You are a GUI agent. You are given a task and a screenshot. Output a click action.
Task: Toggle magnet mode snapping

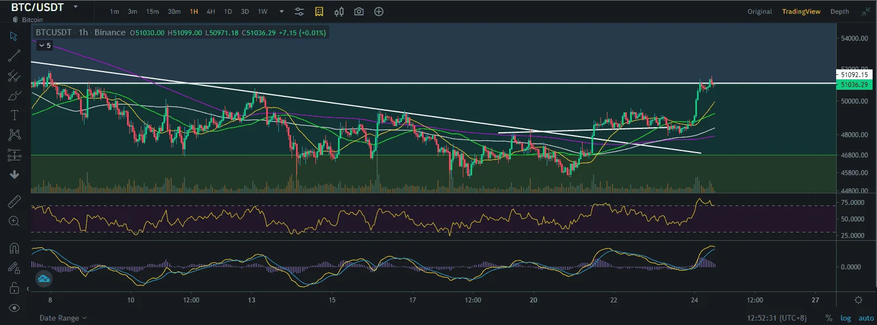(14, 248)
